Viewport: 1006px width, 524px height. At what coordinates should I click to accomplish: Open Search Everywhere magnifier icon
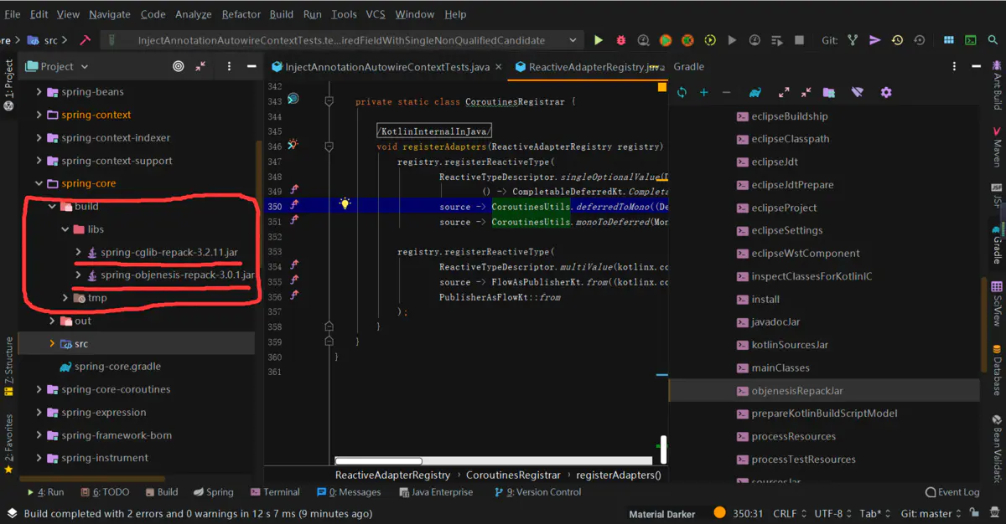tap(992, 39)
